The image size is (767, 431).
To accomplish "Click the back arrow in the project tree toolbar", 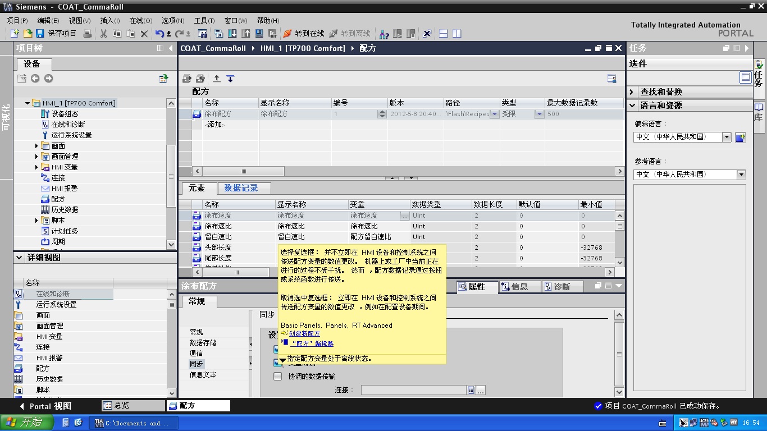I will click(35, 79).
